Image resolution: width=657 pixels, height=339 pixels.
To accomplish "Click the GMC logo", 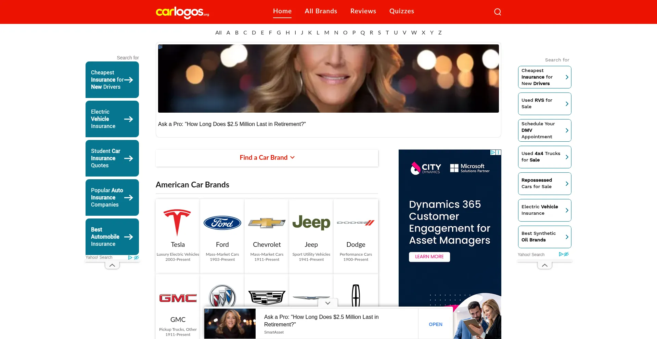I will tap(178, 298).
